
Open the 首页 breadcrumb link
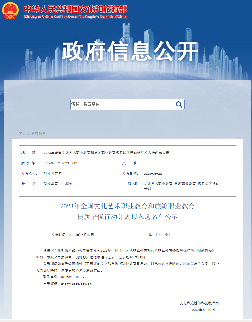[22, 133]
